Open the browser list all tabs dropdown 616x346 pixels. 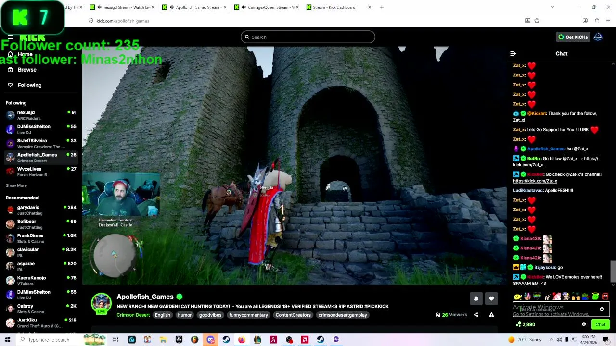coord(552,7)
